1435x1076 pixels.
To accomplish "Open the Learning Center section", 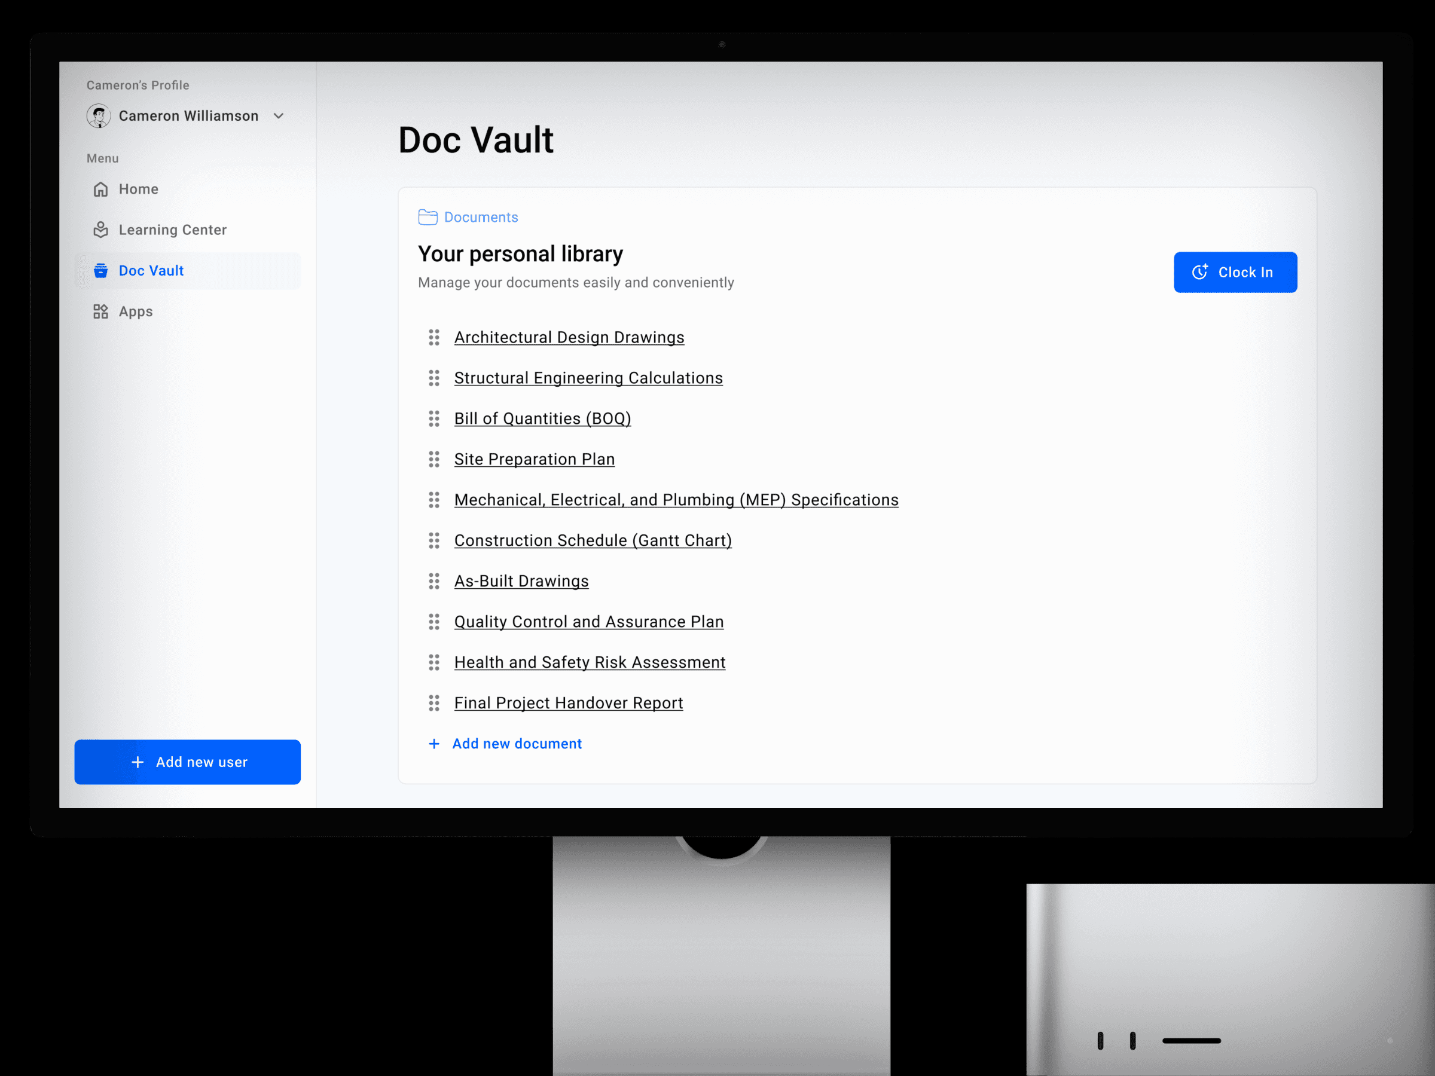I will 172,230.
